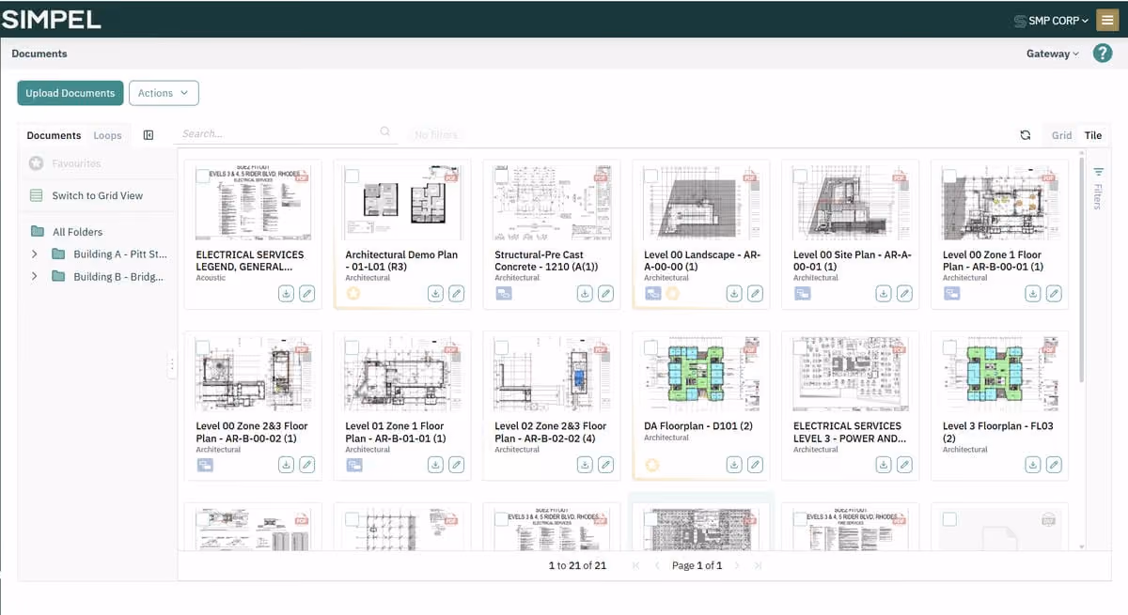This screenshot has width=1128, height=615.
Task: Edit Level 01 Zone 1 Floor Plan
Action: pyautogui.click(x=456, y=465)
